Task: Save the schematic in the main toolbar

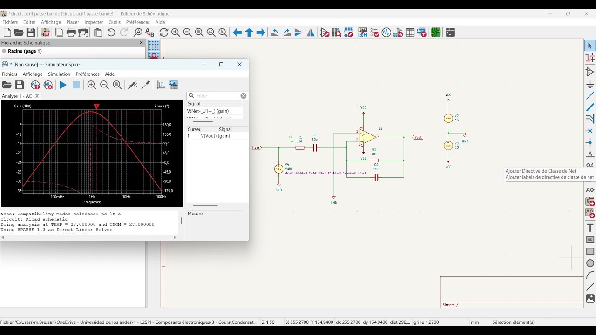Action: coord(31,33)
